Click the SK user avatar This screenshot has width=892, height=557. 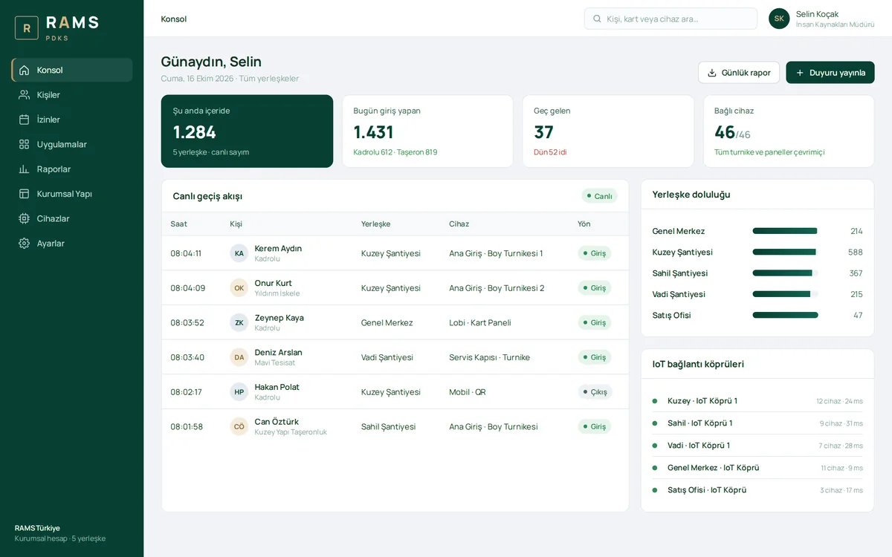(x=779, y=19)
